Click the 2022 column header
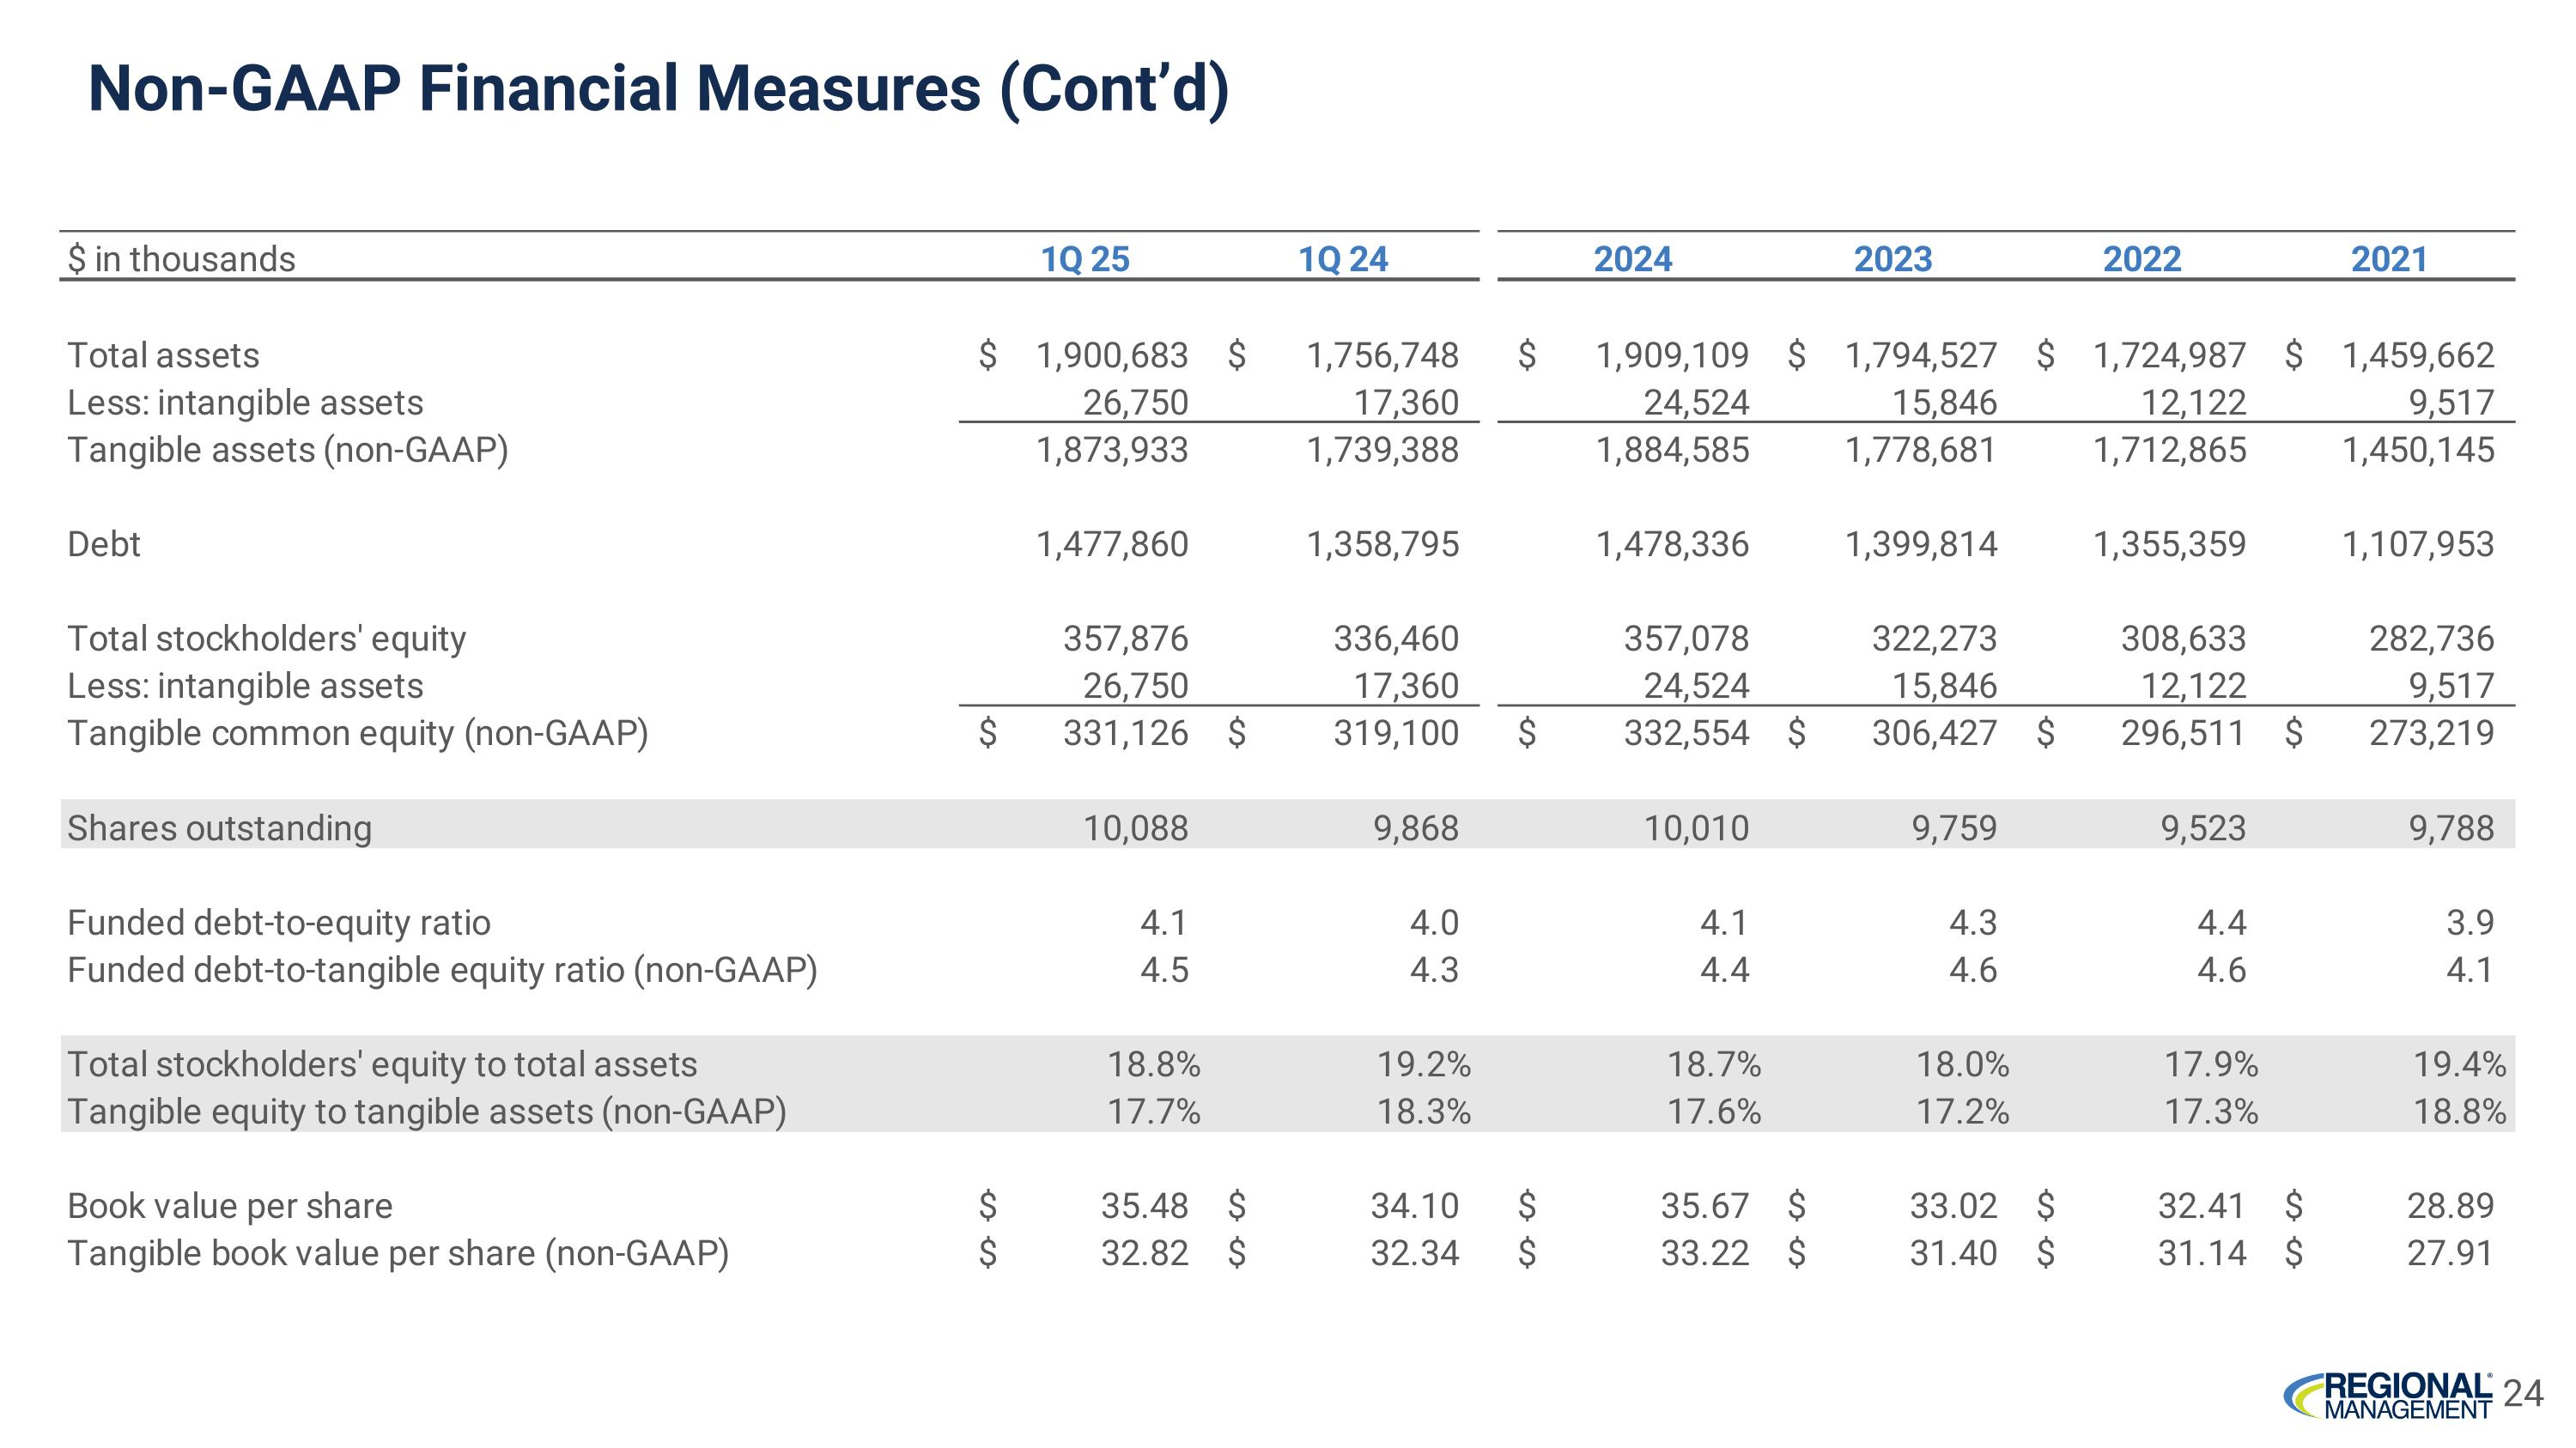 point(2141,260)
